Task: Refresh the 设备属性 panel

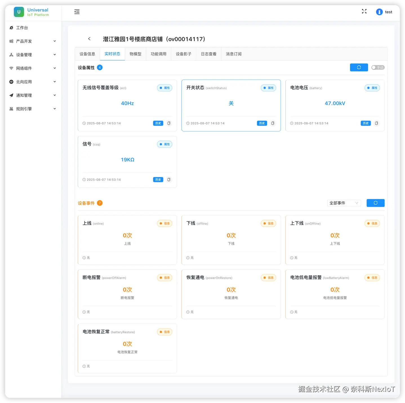Action: pos(359,67)
